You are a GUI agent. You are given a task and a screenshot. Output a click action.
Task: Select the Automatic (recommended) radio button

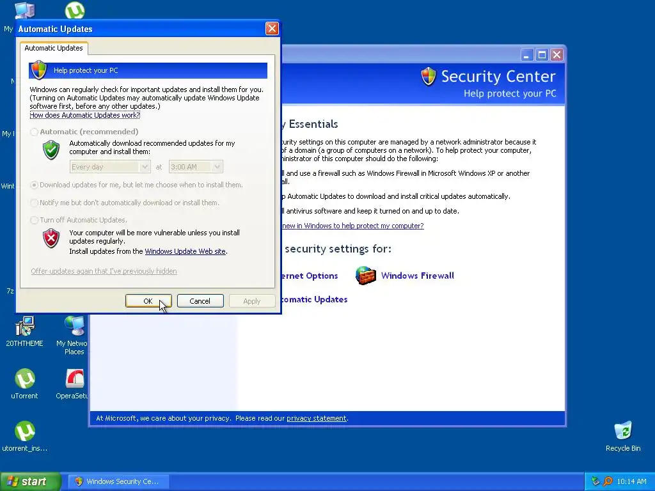tap(35, 132)
